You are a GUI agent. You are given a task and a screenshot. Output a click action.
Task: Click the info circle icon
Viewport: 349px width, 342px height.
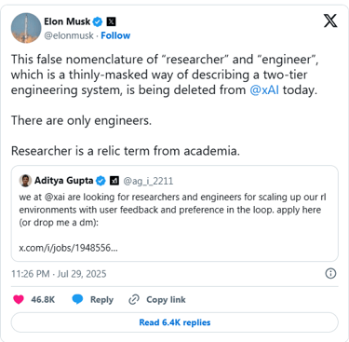coord(330,273)
